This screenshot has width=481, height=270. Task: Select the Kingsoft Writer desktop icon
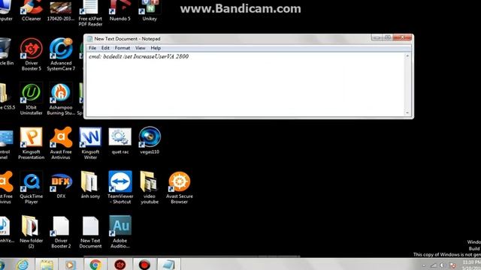click(90, 143)
